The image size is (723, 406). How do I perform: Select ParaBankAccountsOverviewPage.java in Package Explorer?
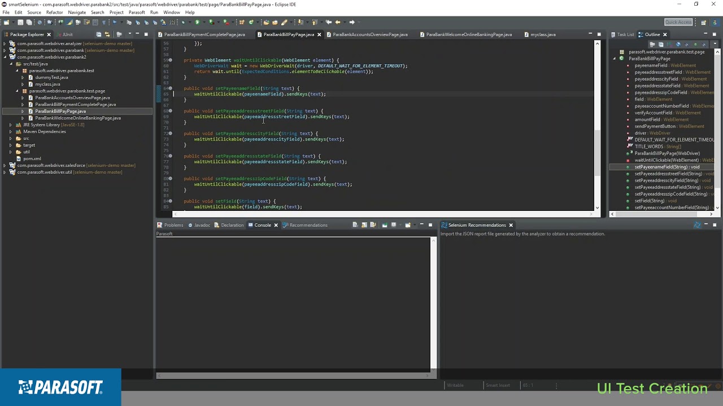[x=72, y=98]
